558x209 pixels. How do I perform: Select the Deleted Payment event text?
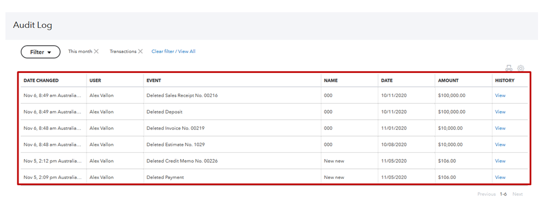pos(165,177)
